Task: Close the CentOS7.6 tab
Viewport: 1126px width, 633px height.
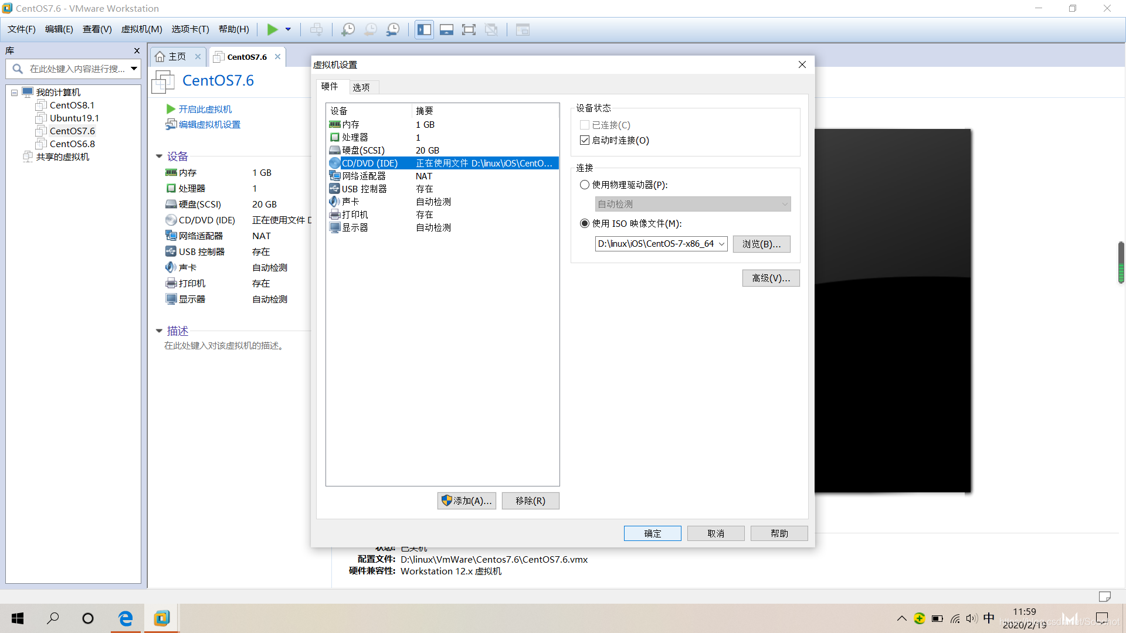Action: point(277,57)
